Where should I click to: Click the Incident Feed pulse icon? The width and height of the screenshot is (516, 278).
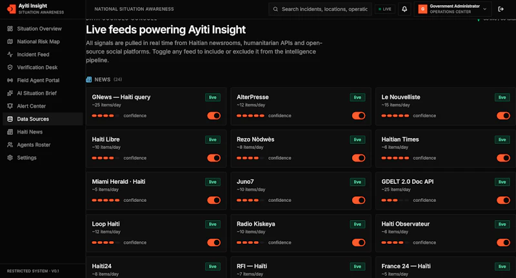click(10, 54)
